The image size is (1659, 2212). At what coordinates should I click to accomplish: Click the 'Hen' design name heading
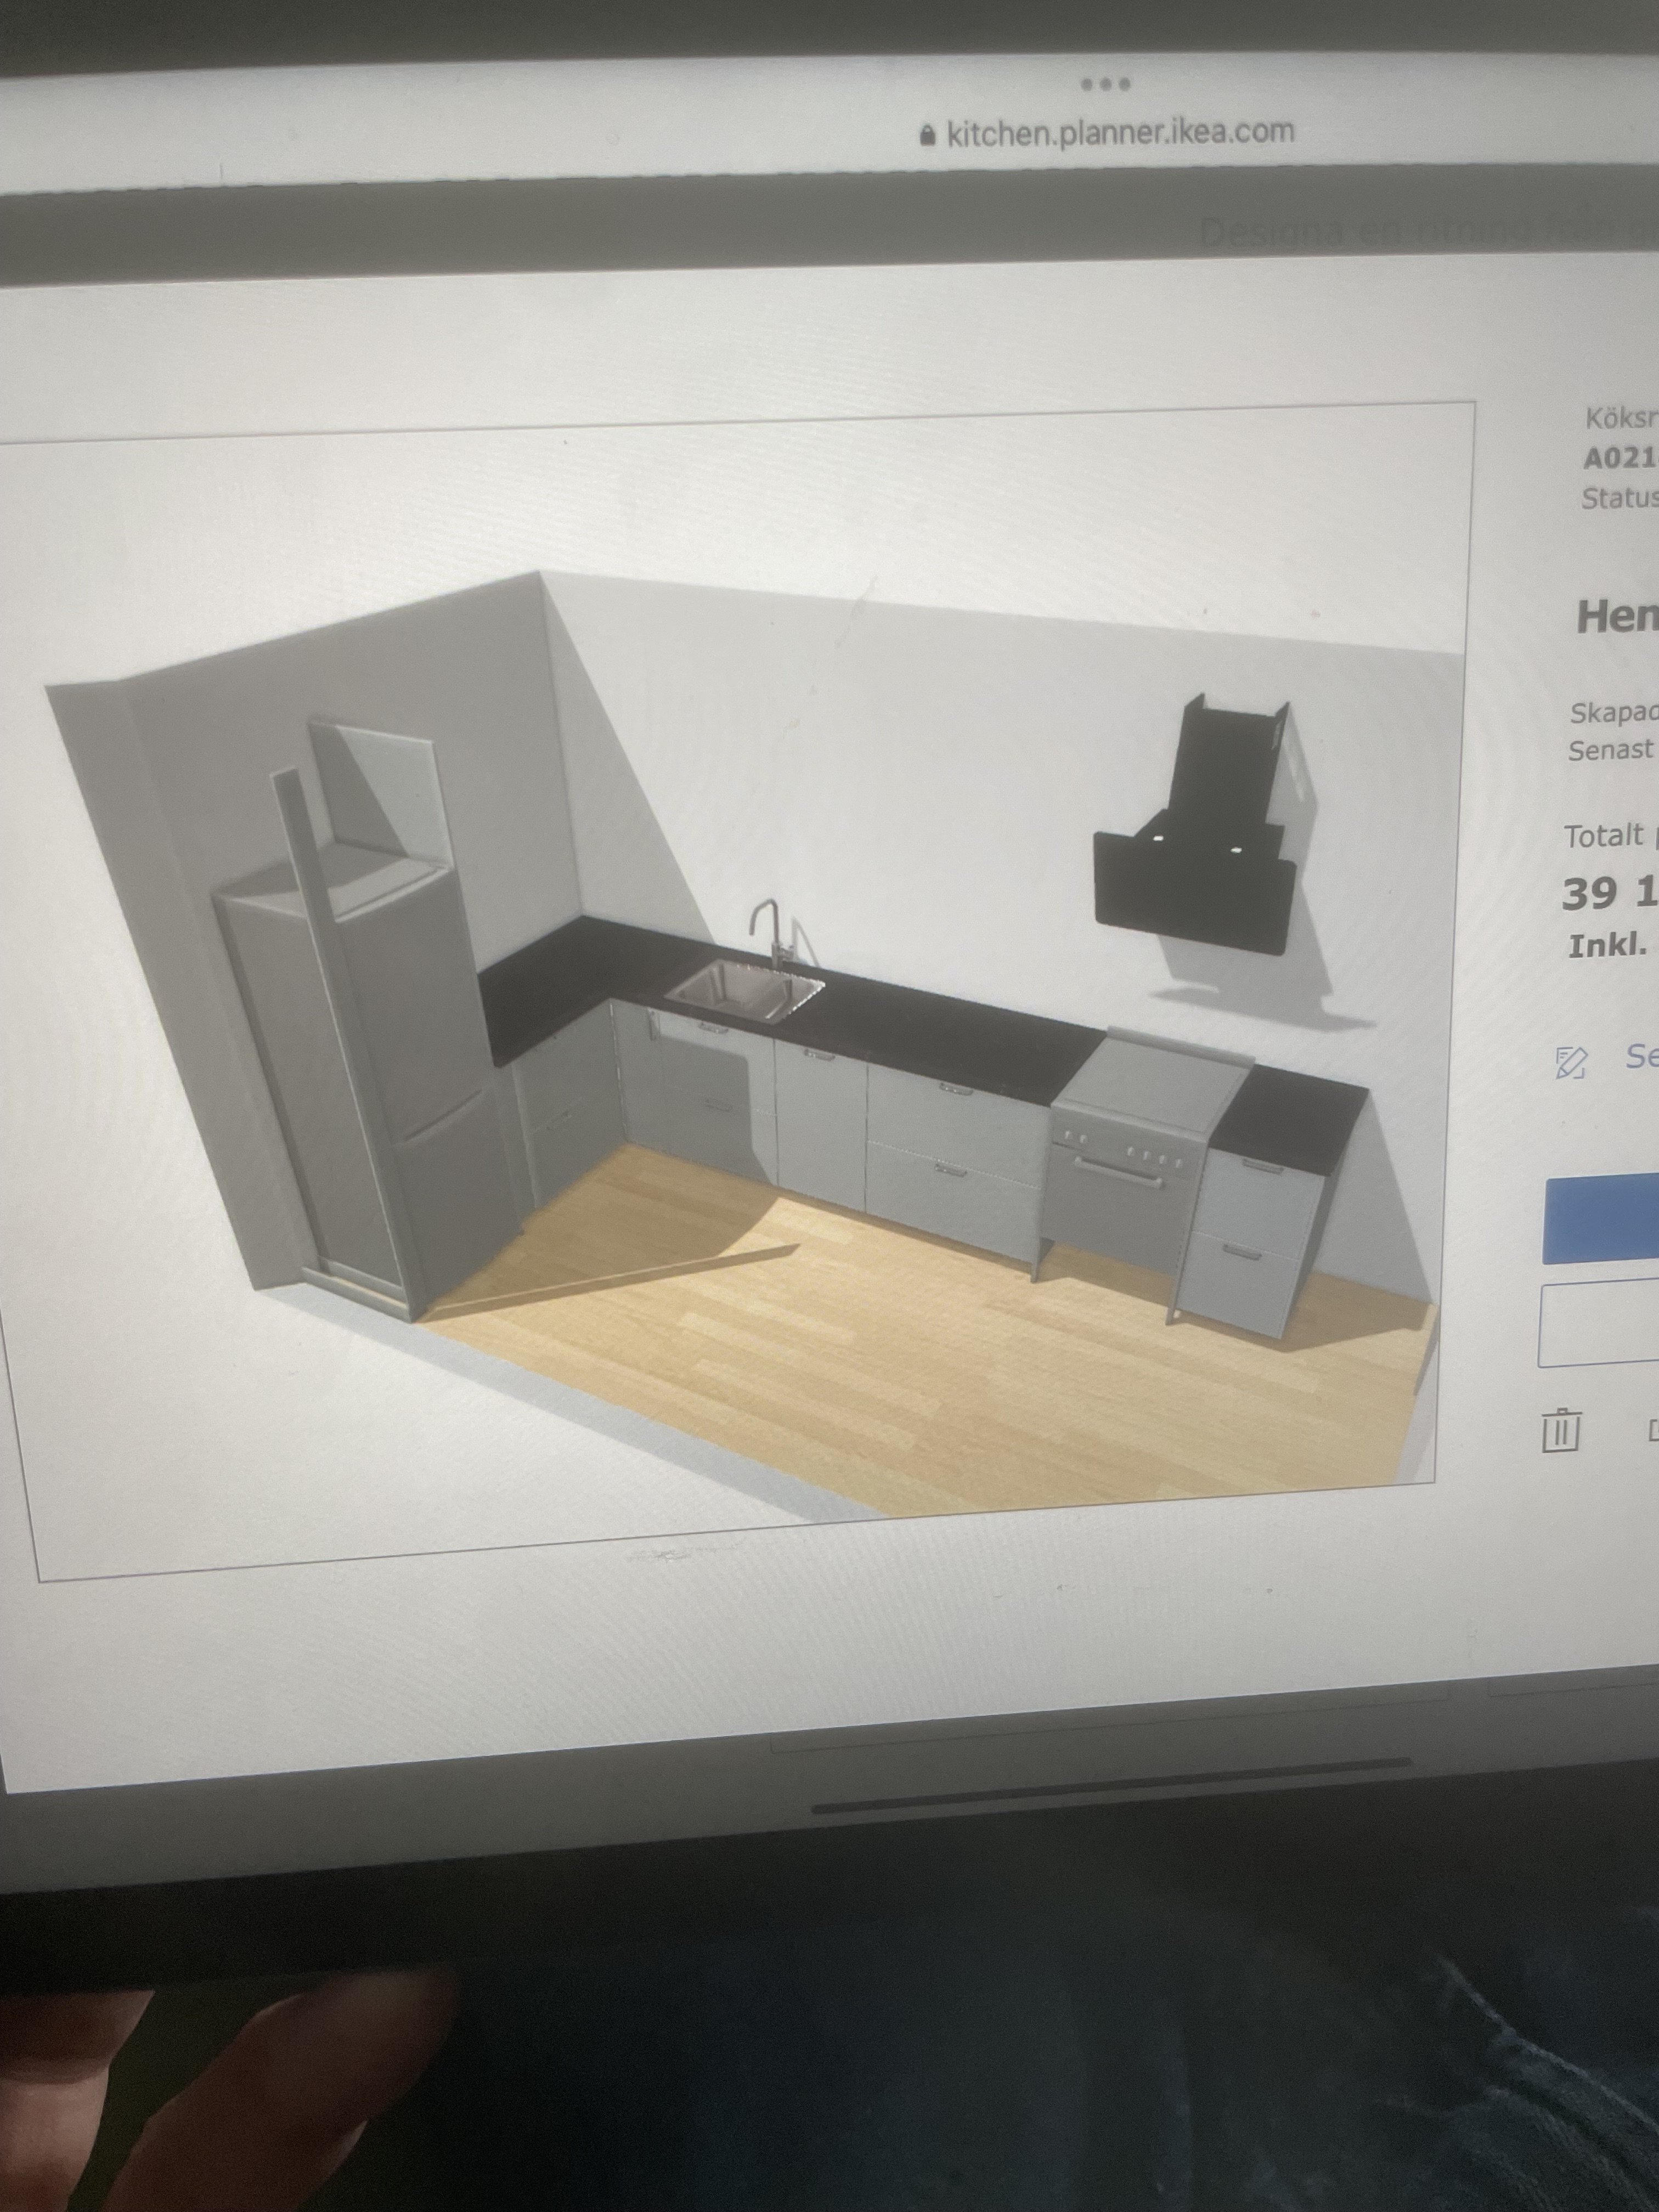1617,617
